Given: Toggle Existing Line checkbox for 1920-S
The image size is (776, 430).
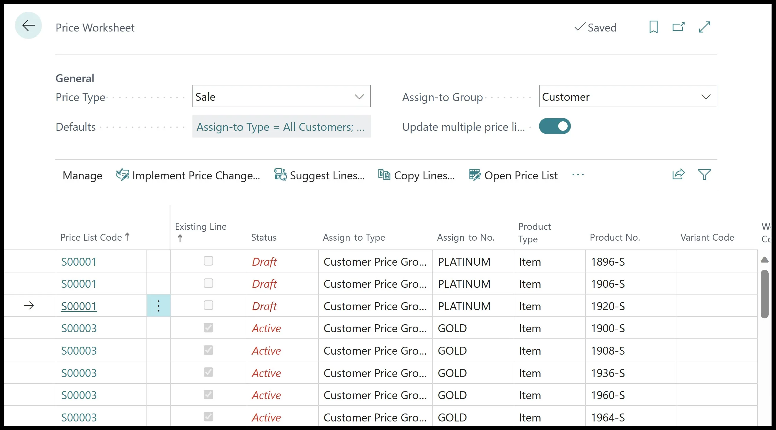Looking at the screenshot, I should (208, 306).
